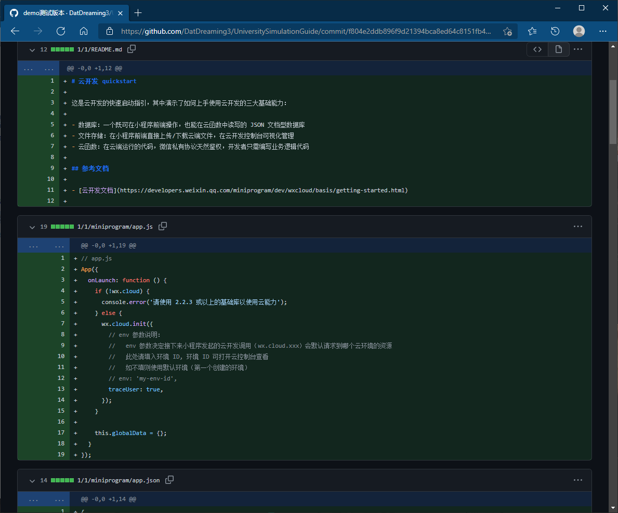618x513 pixels.
Task: Copy the 1/1/miniprogram/app.json file path
Action: click(169, 480)
